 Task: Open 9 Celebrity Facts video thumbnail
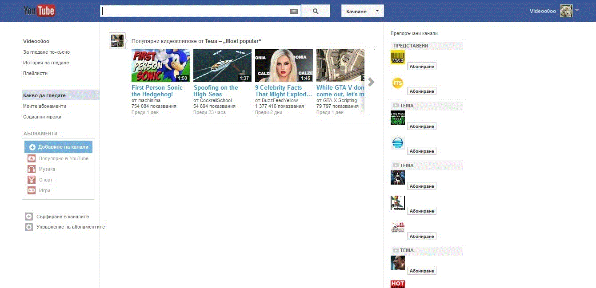coord(284,66)
